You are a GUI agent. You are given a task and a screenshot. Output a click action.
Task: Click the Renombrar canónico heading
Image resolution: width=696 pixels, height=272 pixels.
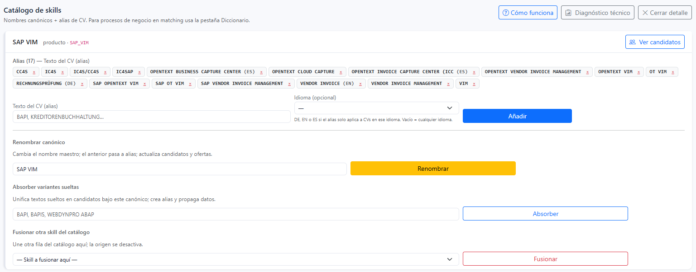coord(39,142)
